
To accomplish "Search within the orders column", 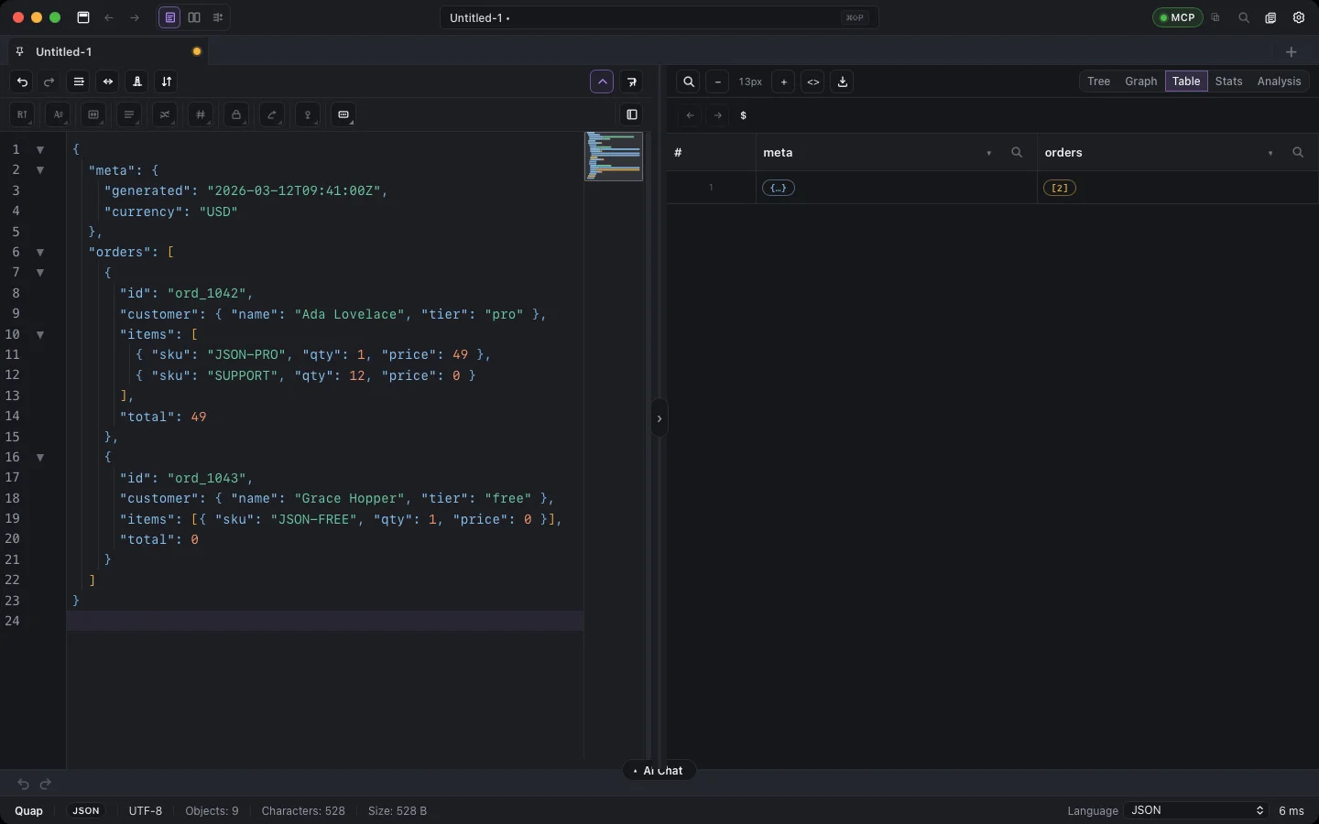I will (x=1298, y=153).
